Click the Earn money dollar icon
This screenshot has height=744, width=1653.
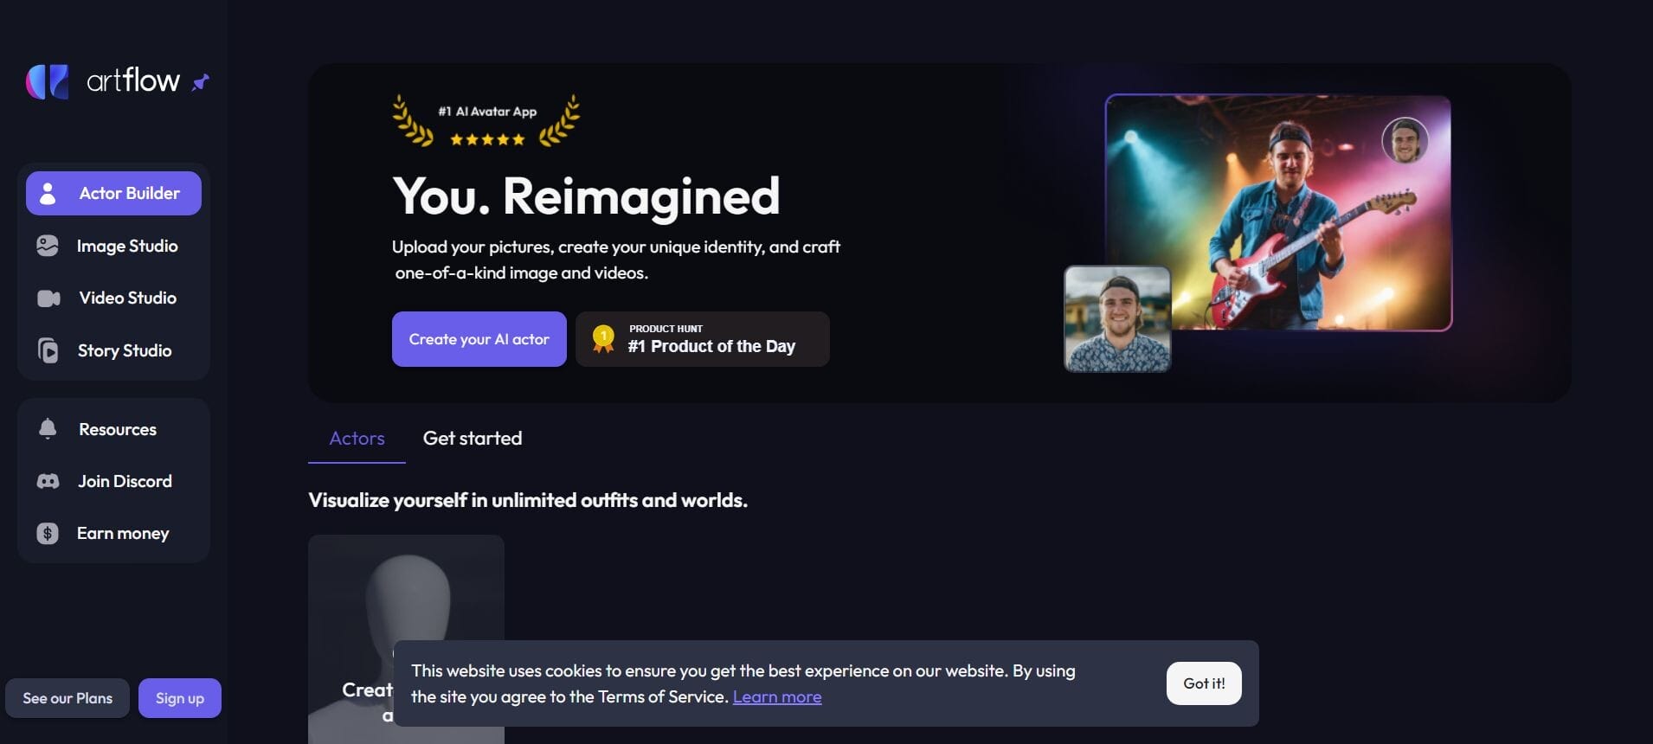[x=48, y=534]
